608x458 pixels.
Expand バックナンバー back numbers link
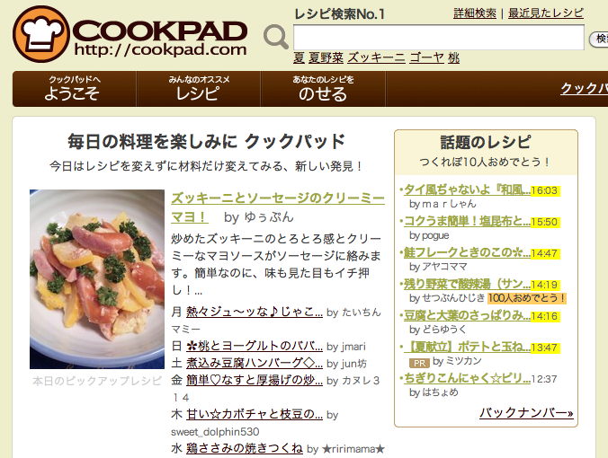(x=526, y=413)
